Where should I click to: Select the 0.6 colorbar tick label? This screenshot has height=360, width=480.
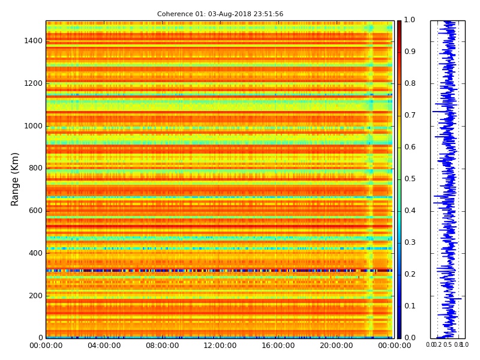pyautogui.click(x=410, y=147)
